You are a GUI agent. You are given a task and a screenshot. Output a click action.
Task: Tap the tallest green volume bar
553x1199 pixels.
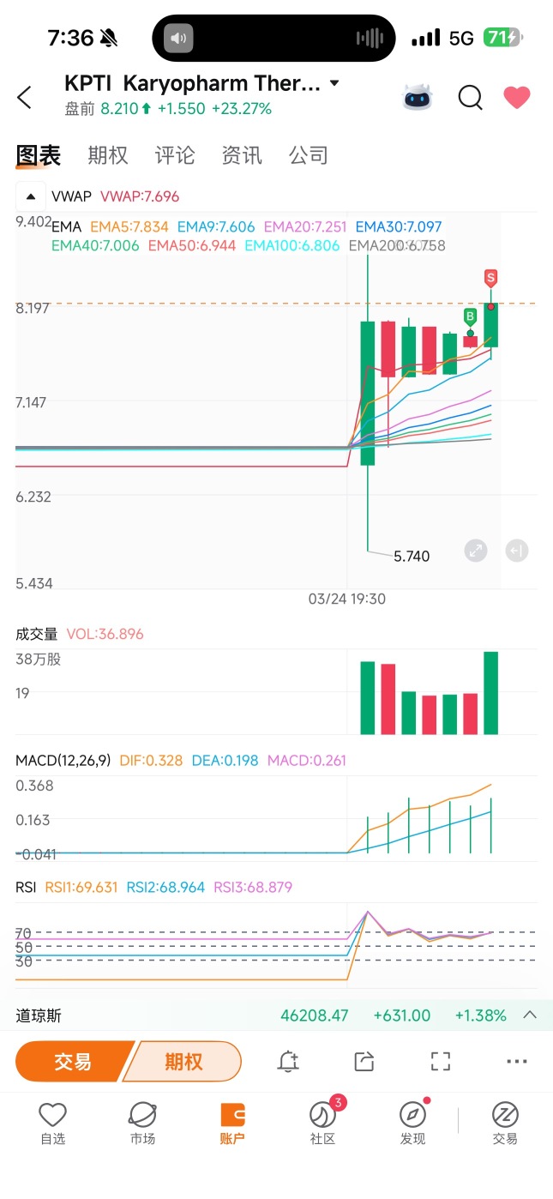click(491, 693)
